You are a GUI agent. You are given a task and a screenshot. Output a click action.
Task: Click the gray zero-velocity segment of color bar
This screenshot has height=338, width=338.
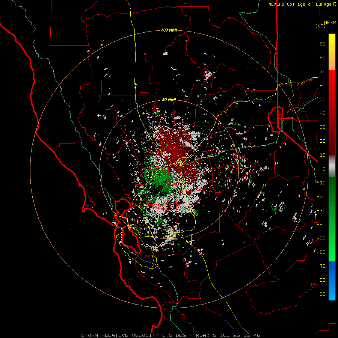tap(332, 166)
